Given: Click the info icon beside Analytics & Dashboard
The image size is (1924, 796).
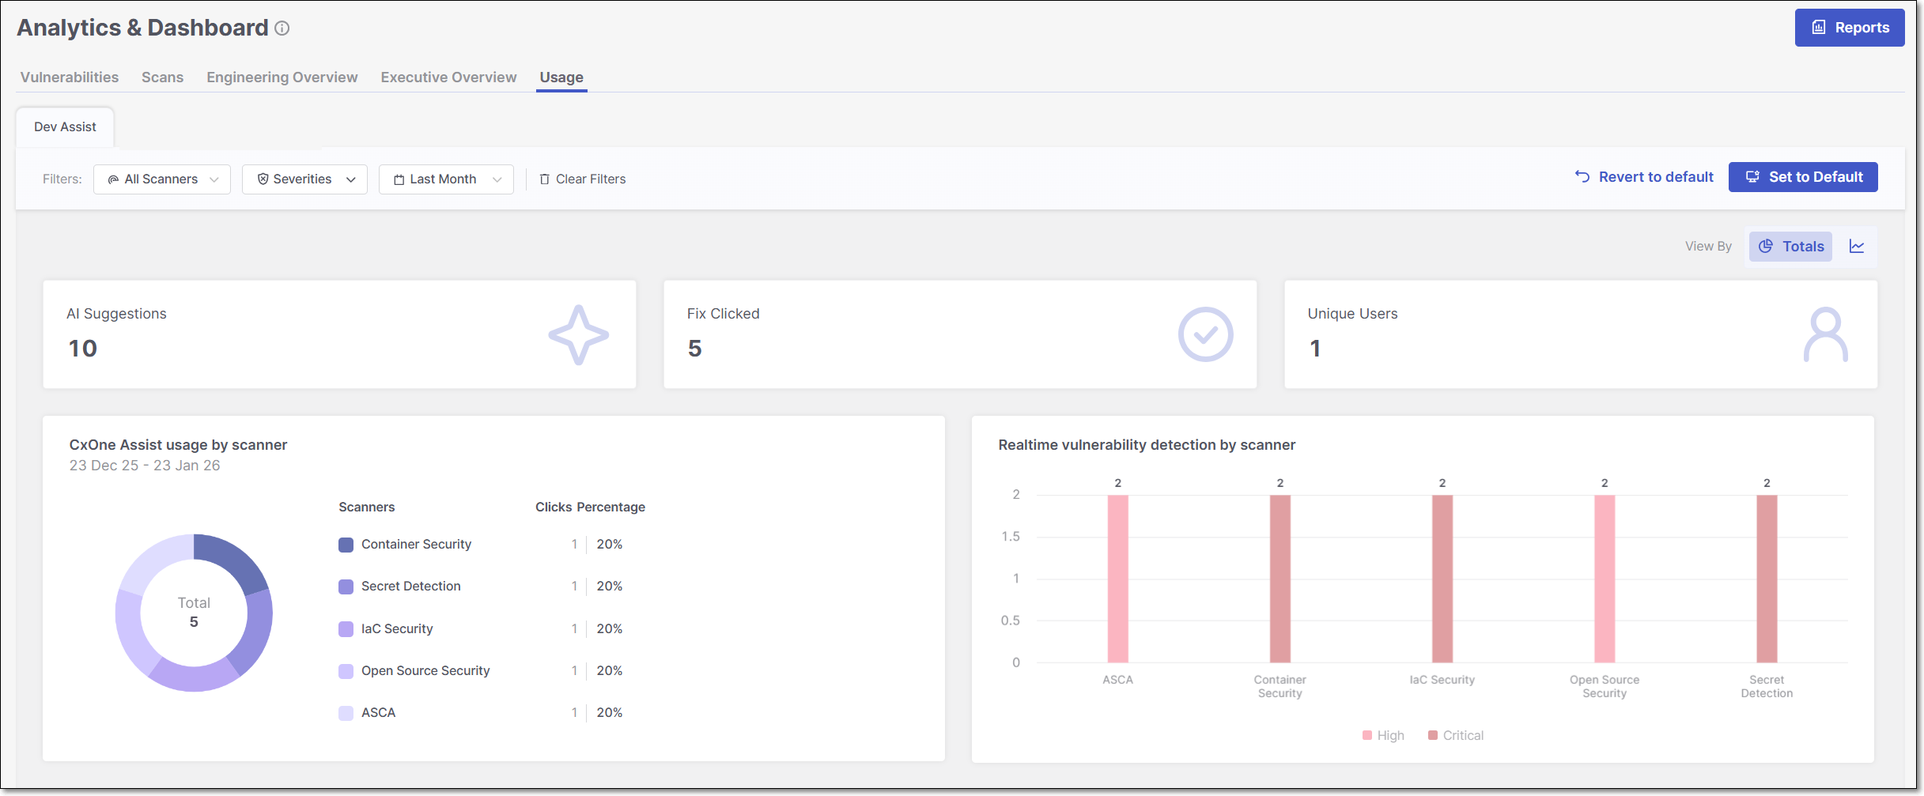Looking at the screenshot, I should pyautogui.click(x=282, y=28).
